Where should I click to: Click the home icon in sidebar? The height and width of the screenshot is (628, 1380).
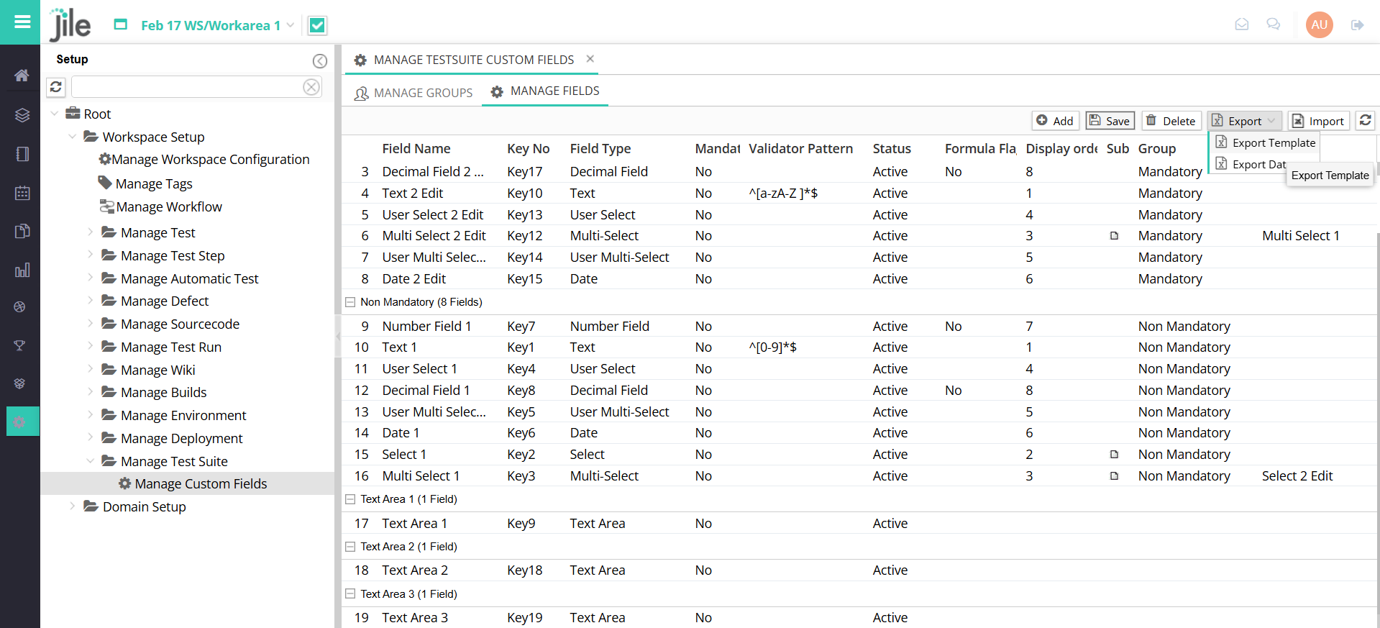click(22, 76)
